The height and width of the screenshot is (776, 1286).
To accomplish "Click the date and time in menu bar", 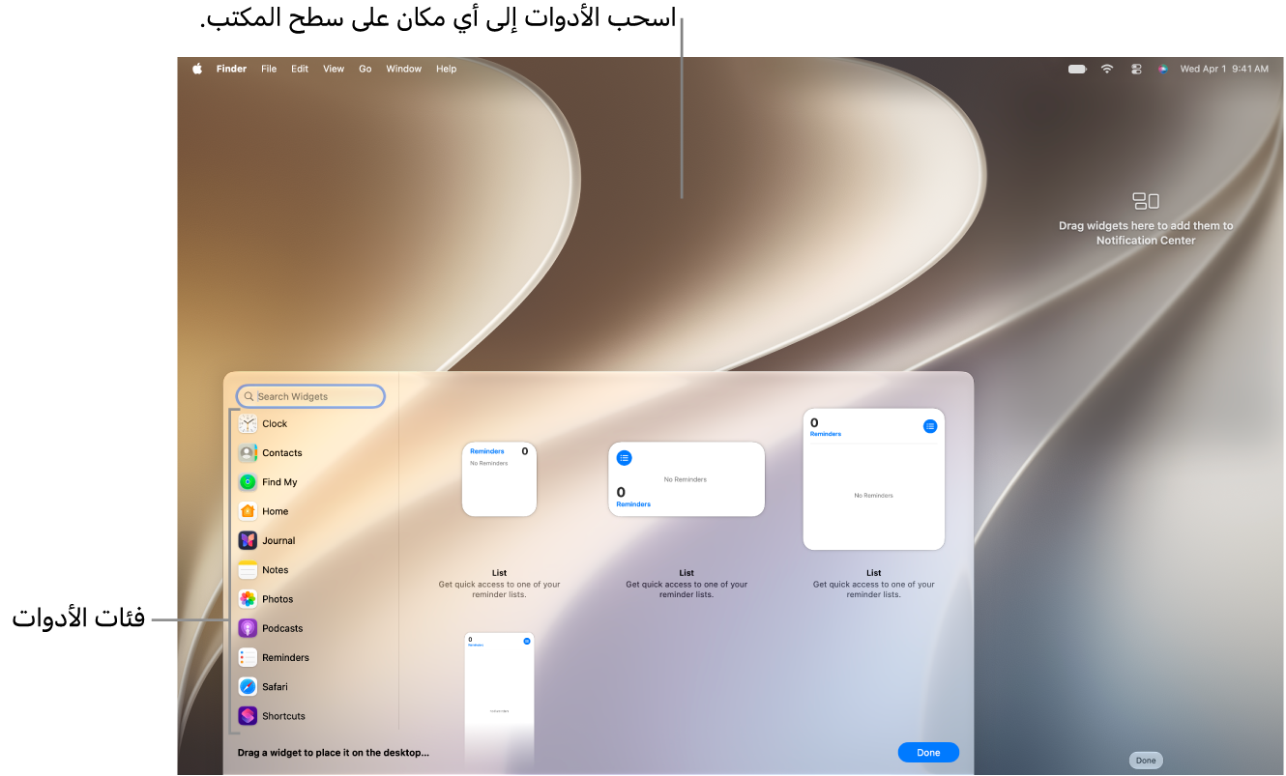I will pyautogui.click(x=1224, y=69).
